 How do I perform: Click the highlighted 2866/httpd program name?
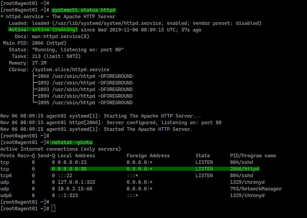pos(245,169)
